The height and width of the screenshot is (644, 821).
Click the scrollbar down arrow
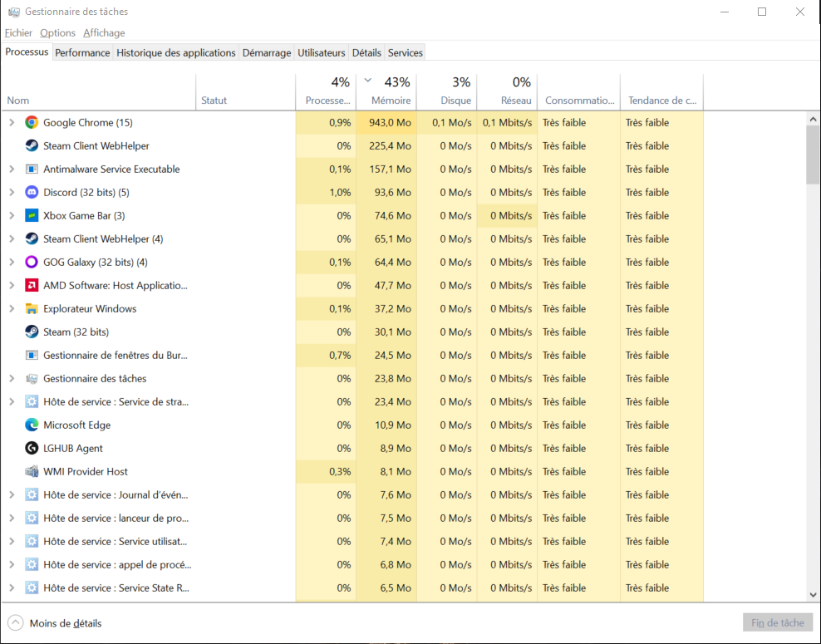(813, 595)
